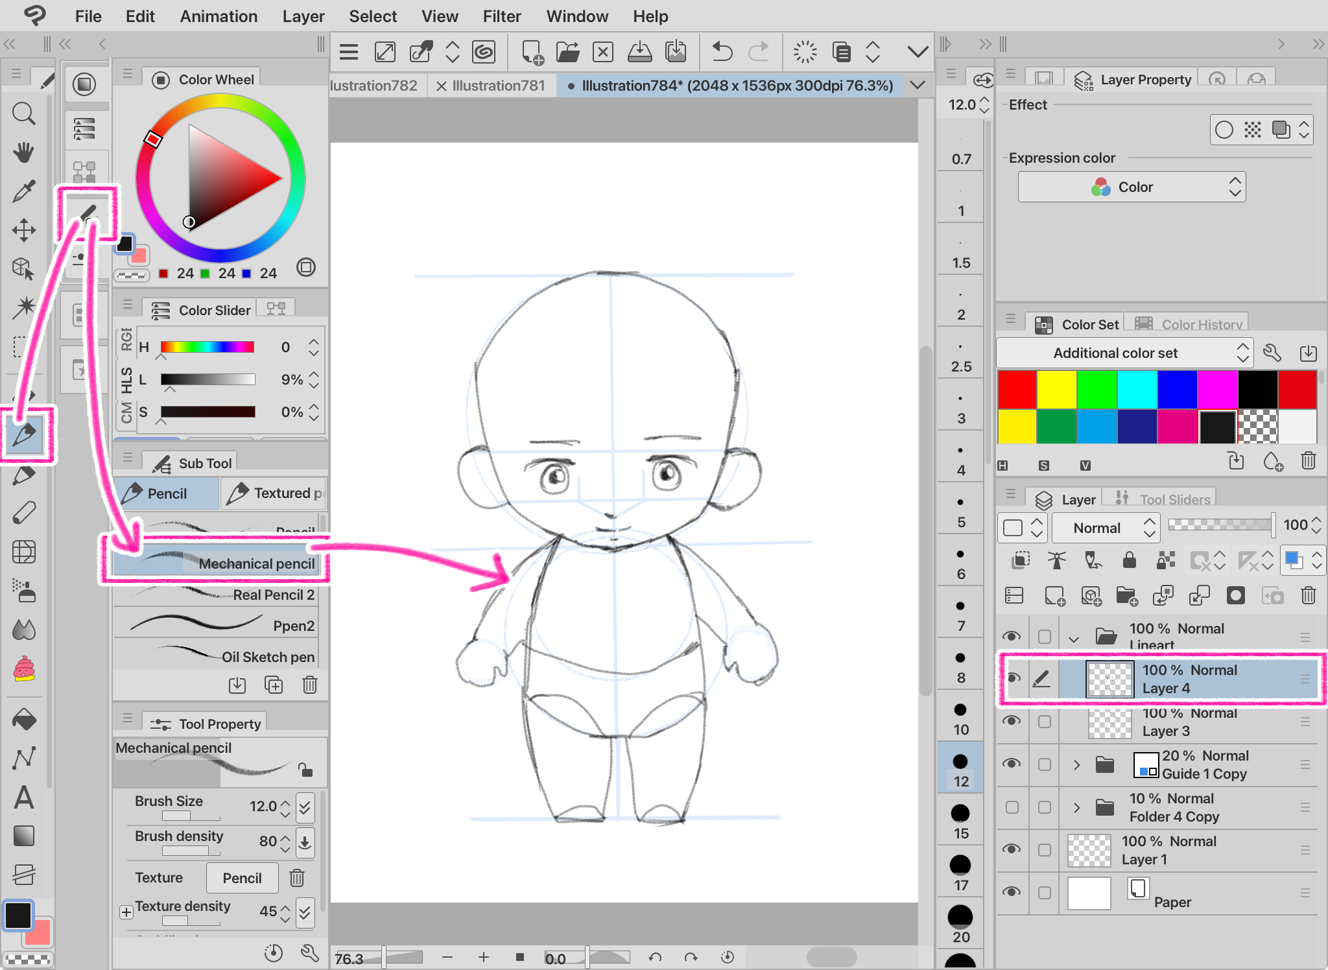Select the Hand move tool
Image resolution: width=1328 pixels, height=970 pixels.
click(x=24, y=152)
